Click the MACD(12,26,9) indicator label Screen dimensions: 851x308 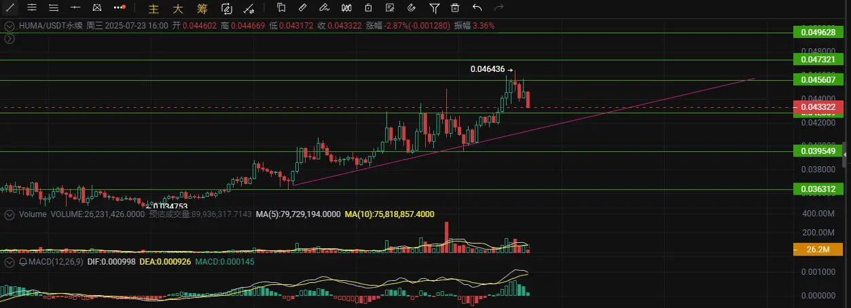(x=57, y=261)
